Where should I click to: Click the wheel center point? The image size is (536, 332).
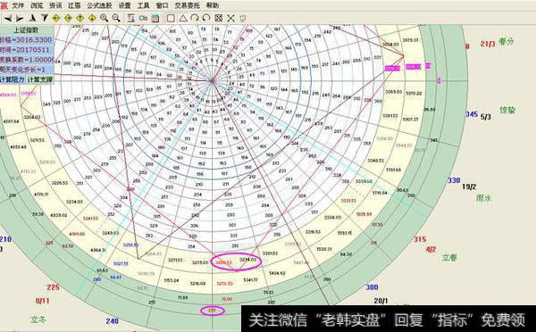pos(213,81)
